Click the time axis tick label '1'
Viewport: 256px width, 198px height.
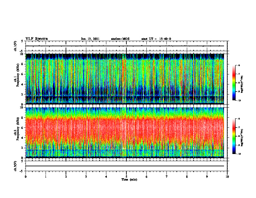(46, 177)
